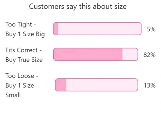Click the word 'Small' in the last label

(13, 95)
